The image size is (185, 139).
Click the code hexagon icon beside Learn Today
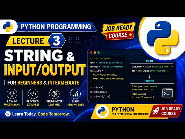pyautogui.click(x=8, y=114)
